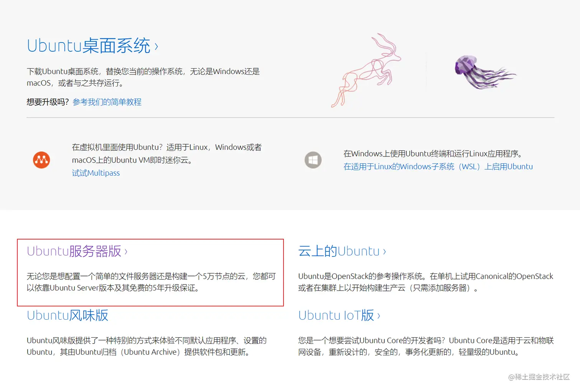The width and height of the screenshot is (580, 391).
Task: Open the WSL 上启用Ubuntu link
Action: click(x=438, y=166)
